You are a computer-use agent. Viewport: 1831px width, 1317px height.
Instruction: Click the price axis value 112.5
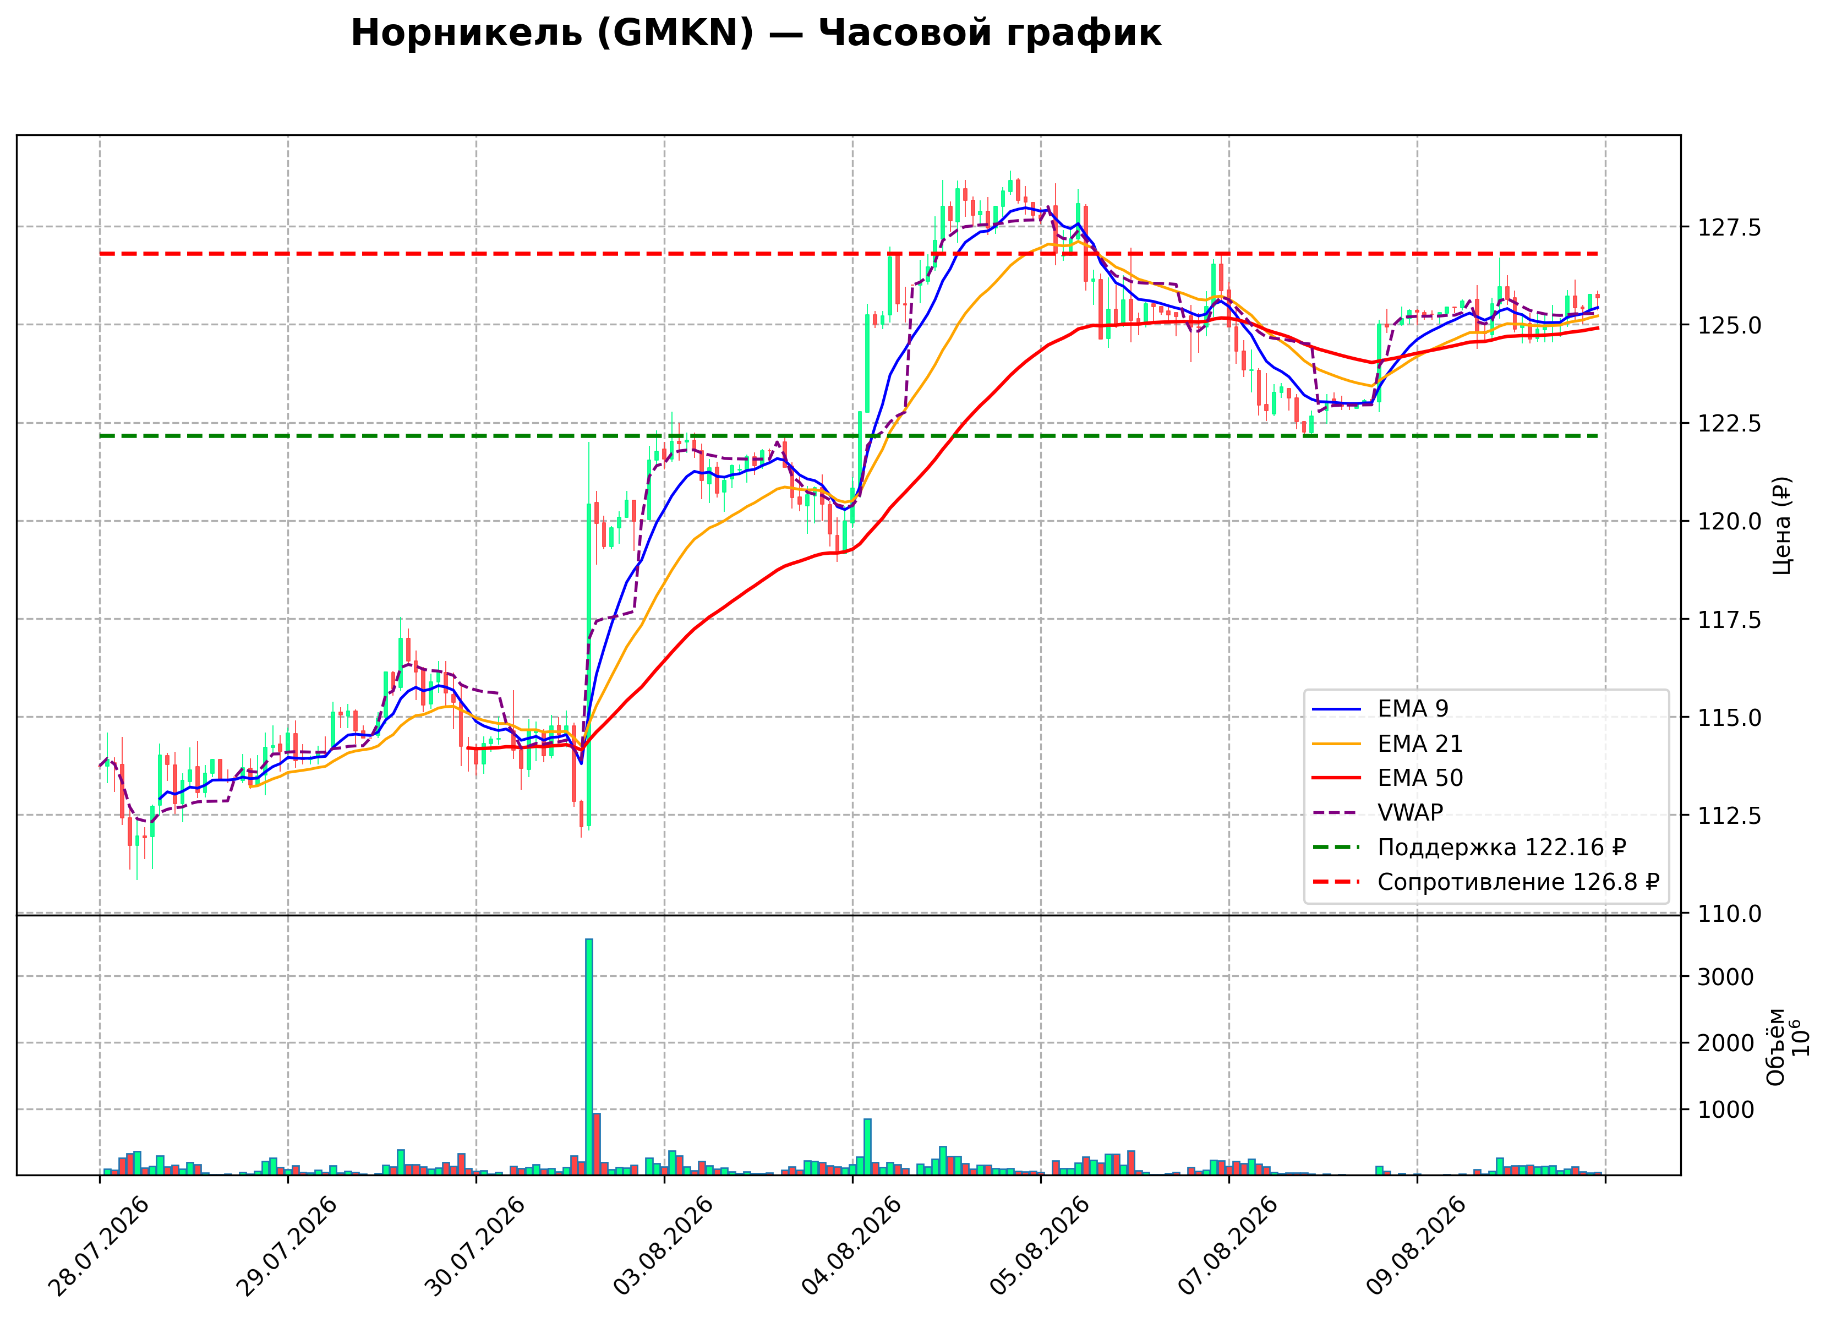click(1729, 816)
